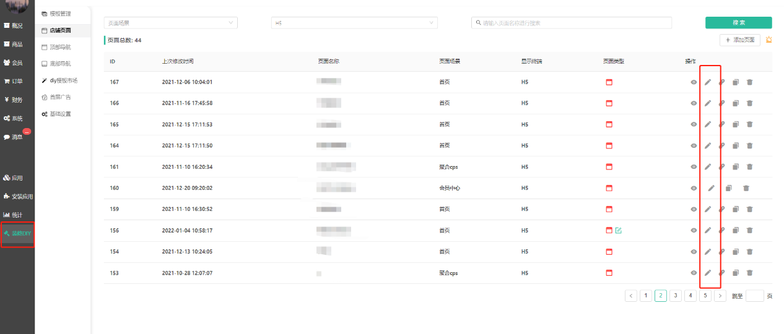Select 顶部导航 in the submenu
The height and width of the screenshot is (334, 784).
(x=60, y=47)
